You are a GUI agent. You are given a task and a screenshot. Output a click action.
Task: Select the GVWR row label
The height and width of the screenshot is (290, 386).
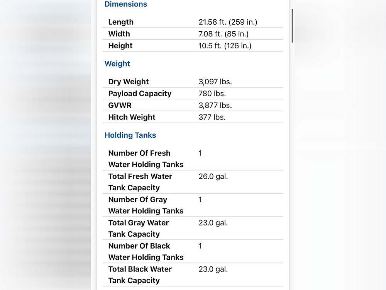(120, 106)
